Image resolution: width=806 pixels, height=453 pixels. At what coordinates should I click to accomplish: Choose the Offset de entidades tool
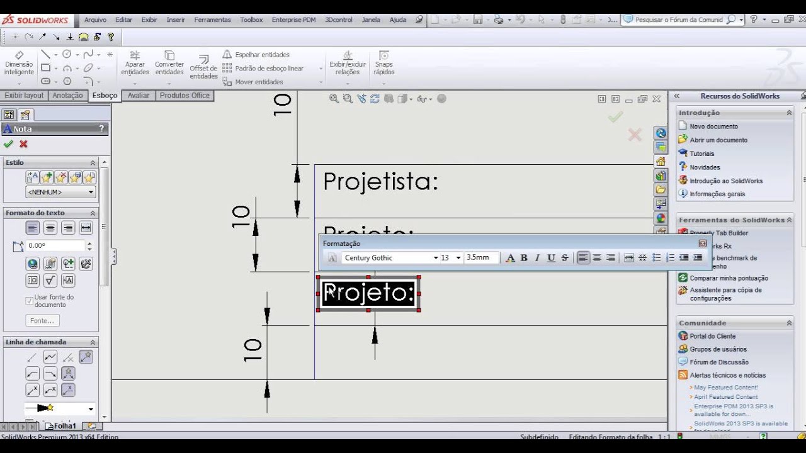[x=203, y=67]
